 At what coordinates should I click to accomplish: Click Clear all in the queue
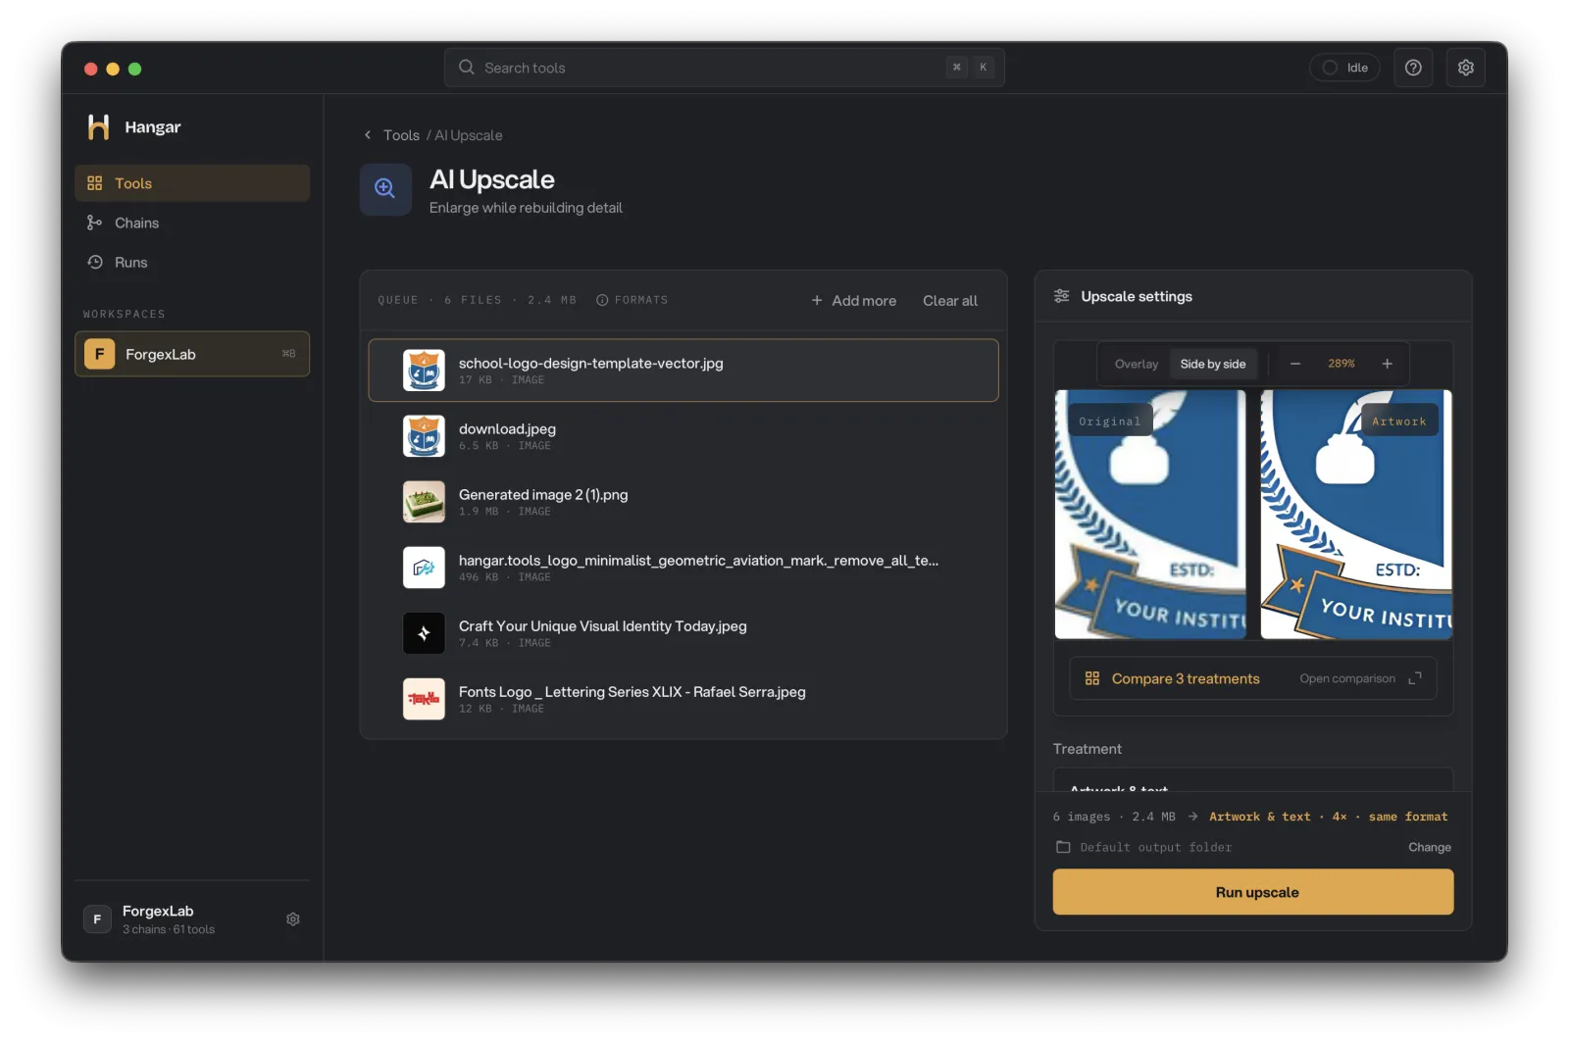click(950, 300)
